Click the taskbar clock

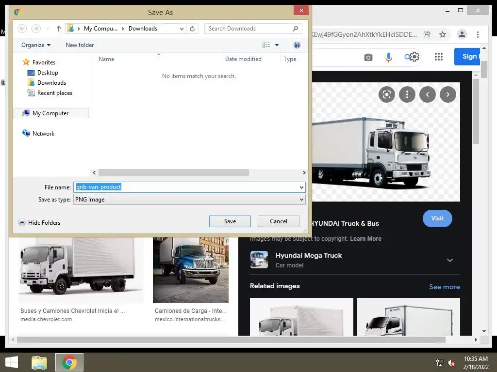(x=476, y=362)
